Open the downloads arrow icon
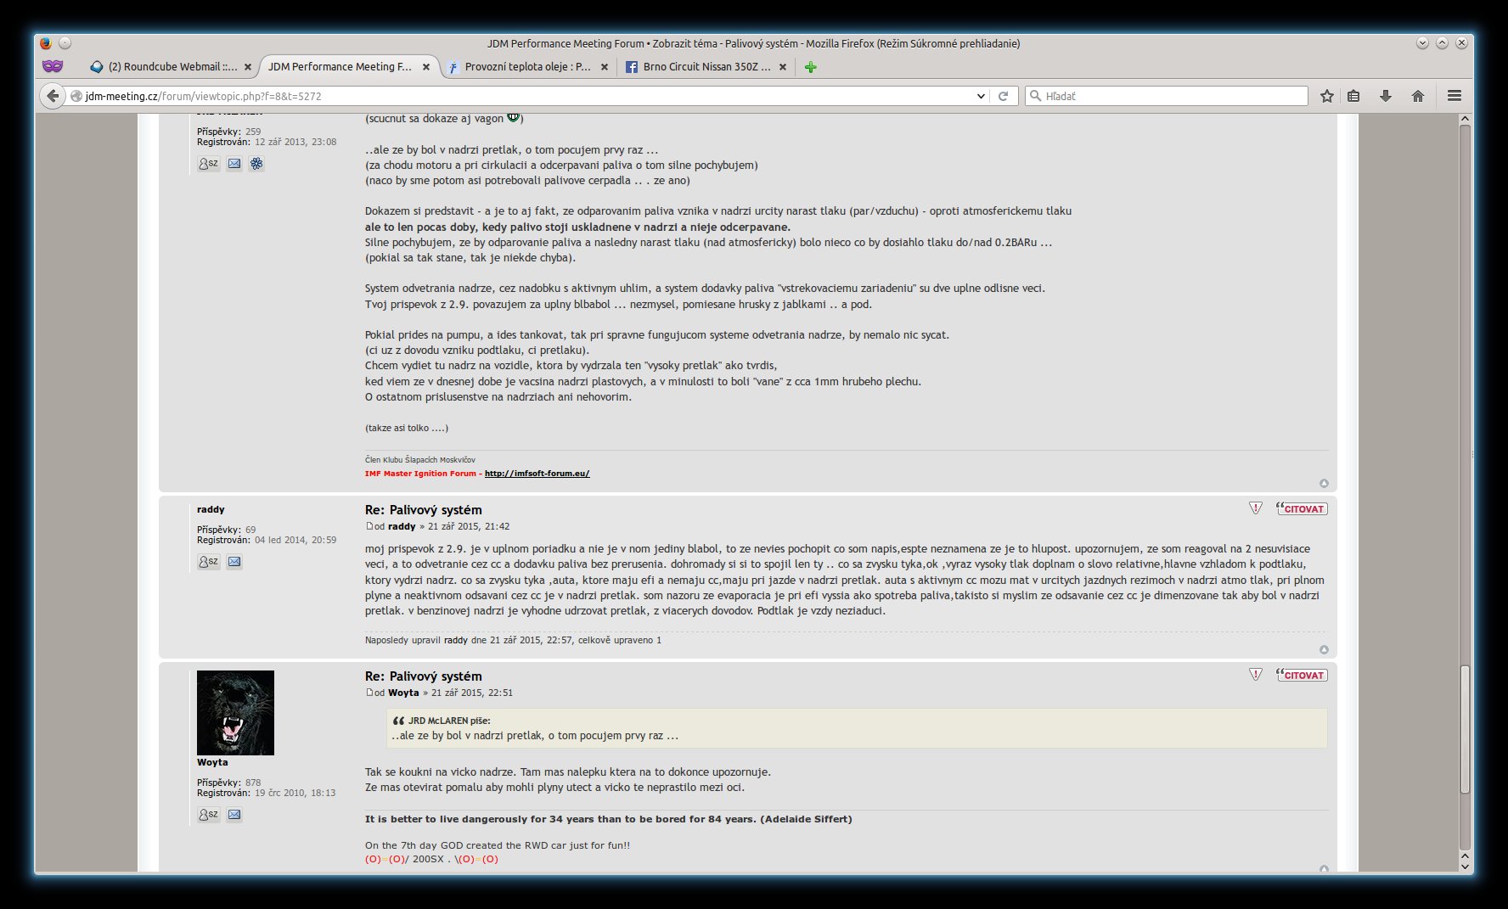This screenshot has height=909, width=1508. [1386, 96]
